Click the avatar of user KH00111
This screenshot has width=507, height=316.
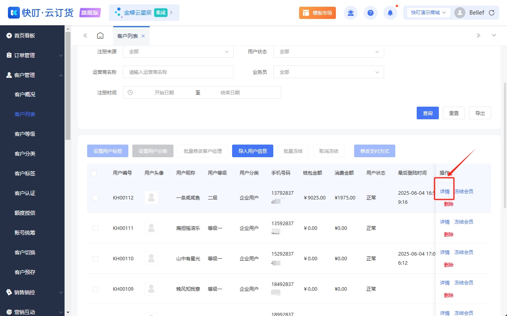point(151,228)
